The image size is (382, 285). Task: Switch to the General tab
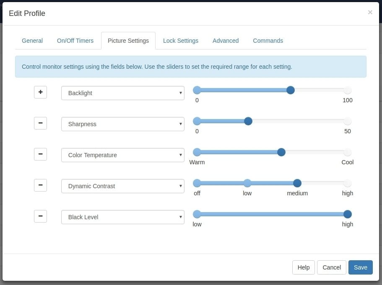tap(32, 41)
